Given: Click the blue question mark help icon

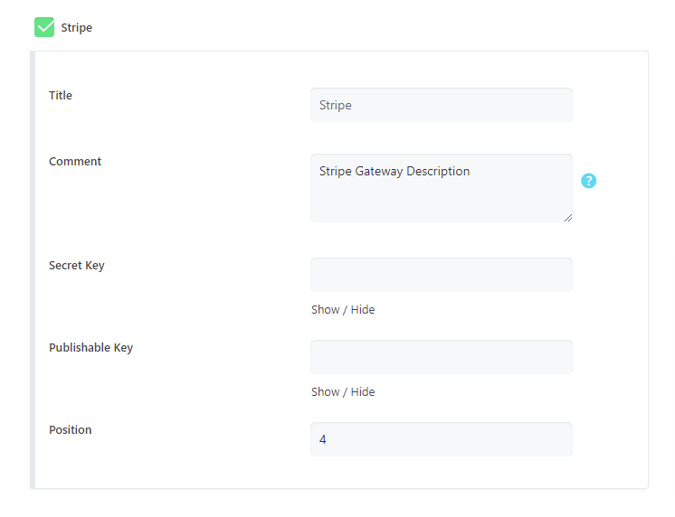Looking at the screenshot, I should coord(588,181).
